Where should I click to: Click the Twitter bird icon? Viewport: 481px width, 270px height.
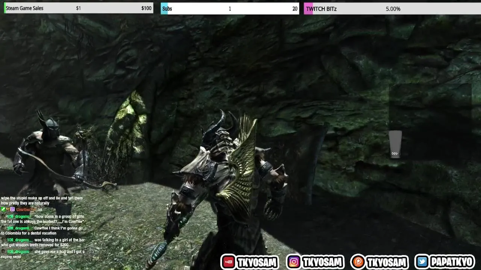pos(423,262)
